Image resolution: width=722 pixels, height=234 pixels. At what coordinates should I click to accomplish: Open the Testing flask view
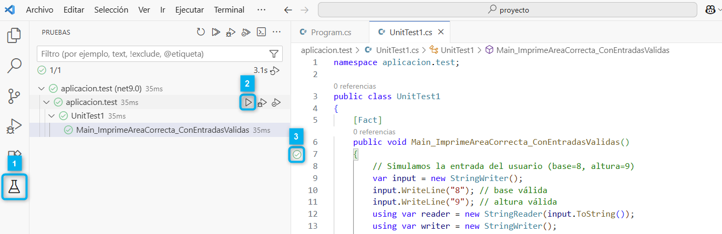pyautogui.click(x=14, y=187)
